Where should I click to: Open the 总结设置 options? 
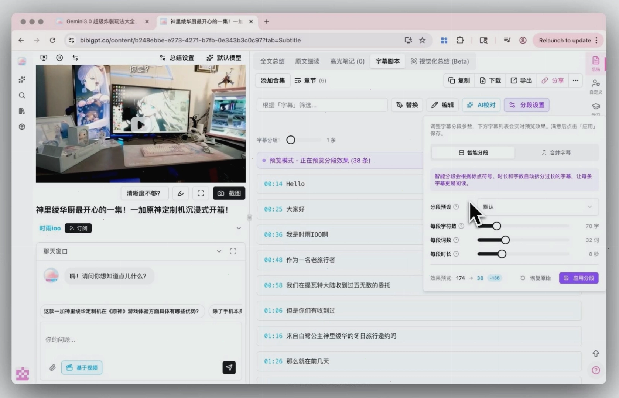(x=177, y=58)
